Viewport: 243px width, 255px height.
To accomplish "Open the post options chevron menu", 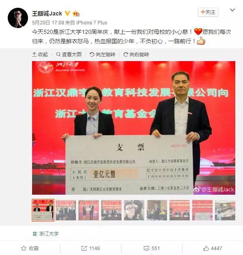I will click(232, 10).
